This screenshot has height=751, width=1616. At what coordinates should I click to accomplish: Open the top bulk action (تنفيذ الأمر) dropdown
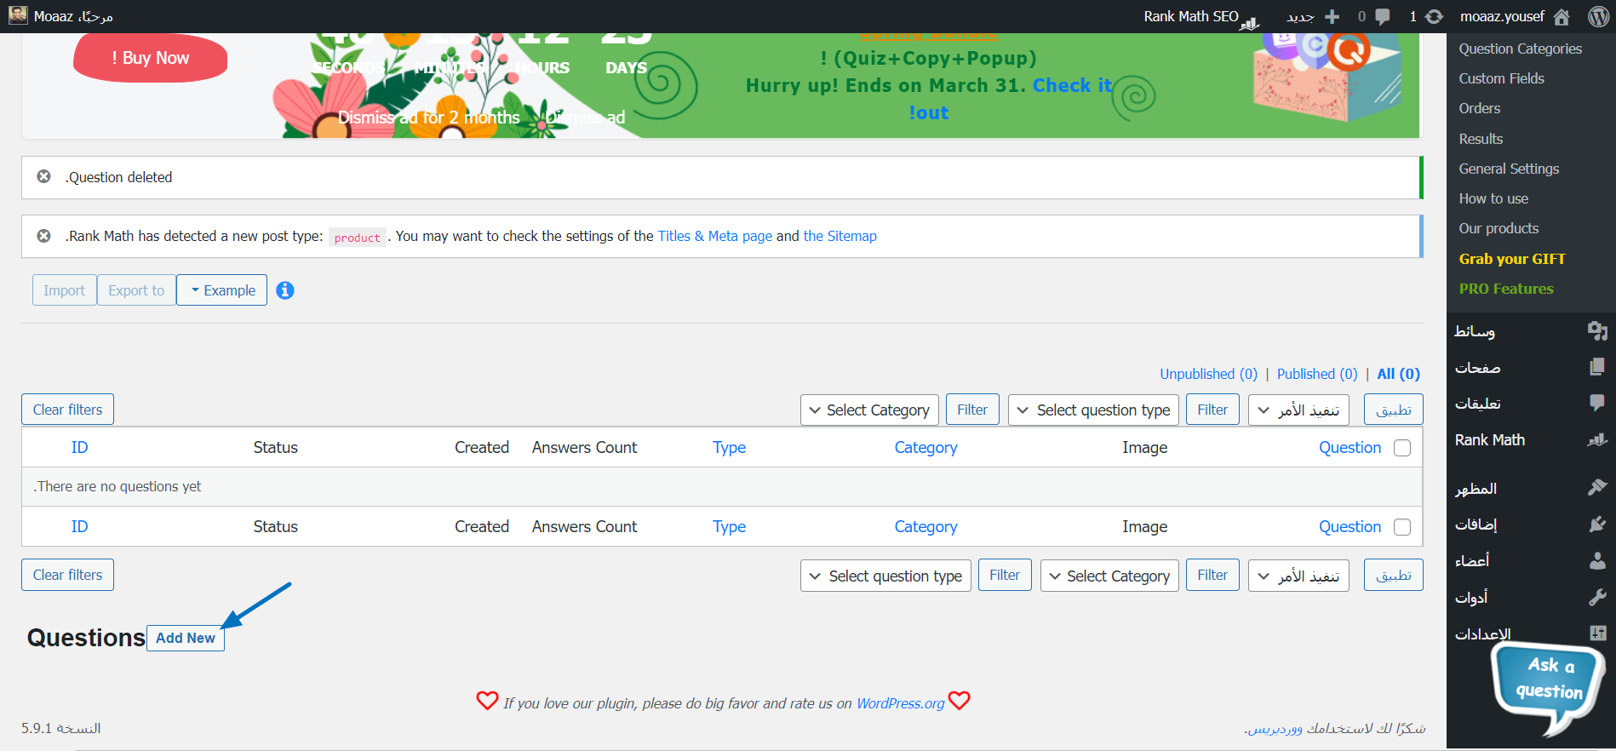1298,410
